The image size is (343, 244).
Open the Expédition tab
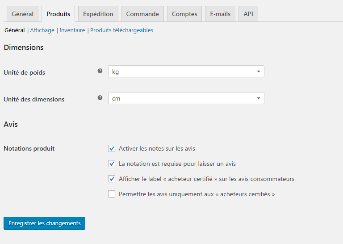click(98, 14)
